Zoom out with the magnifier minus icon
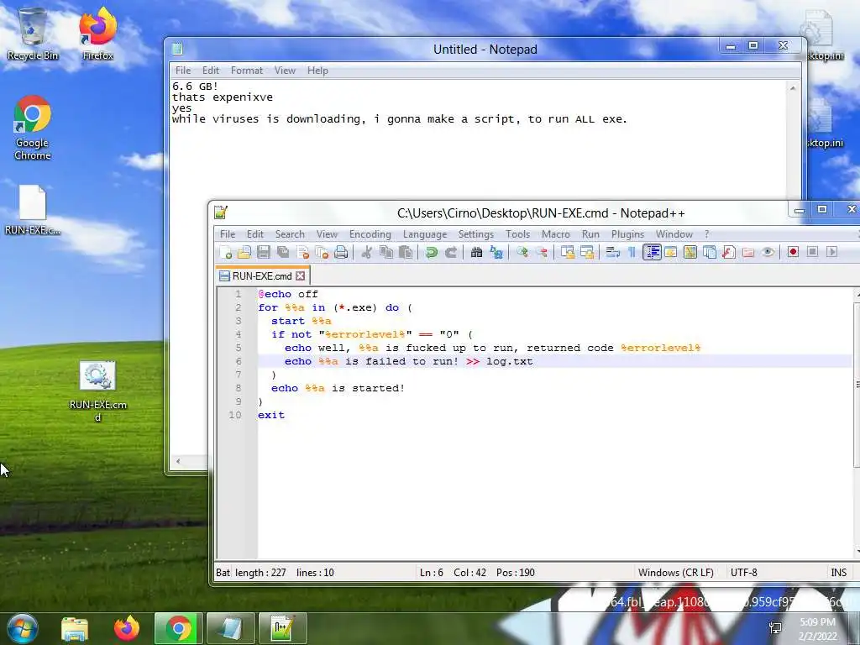 (x=542, y=252)
